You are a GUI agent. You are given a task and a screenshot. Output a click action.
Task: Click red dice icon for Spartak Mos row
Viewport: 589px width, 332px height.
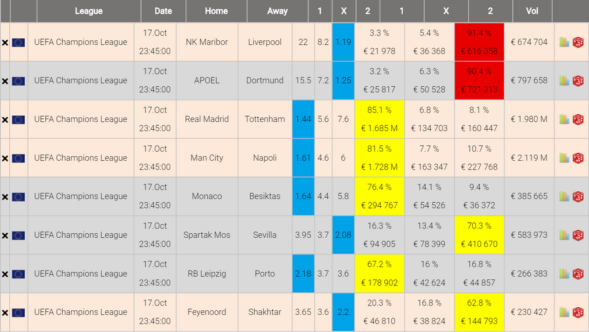tap(577, 235)
